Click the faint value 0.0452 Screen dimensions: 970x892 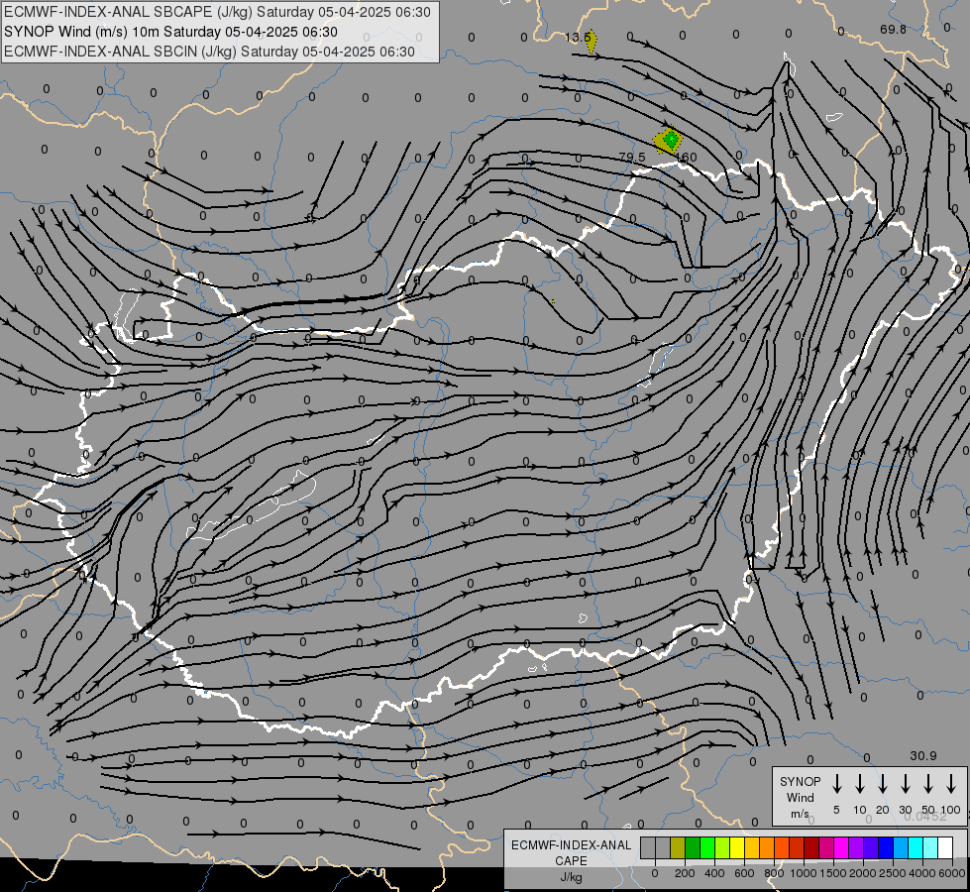click(x=924, y=817)
